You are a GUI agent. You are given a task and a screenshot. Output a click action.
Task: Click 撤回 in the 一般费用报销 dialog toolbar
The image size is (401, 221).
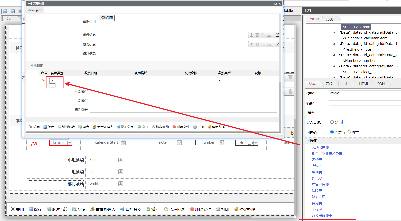click(x=143, y=127)
